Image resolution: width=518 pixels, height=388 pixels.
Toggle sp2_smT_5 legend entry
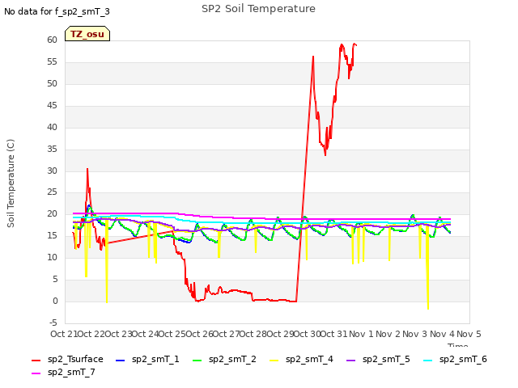[x=378, y=359]
